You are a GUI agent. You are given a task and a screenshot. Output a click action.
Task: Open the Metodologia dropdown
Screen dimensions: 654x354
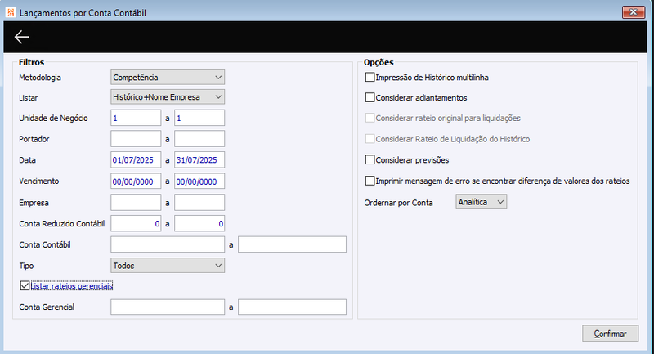click(168, 77)
